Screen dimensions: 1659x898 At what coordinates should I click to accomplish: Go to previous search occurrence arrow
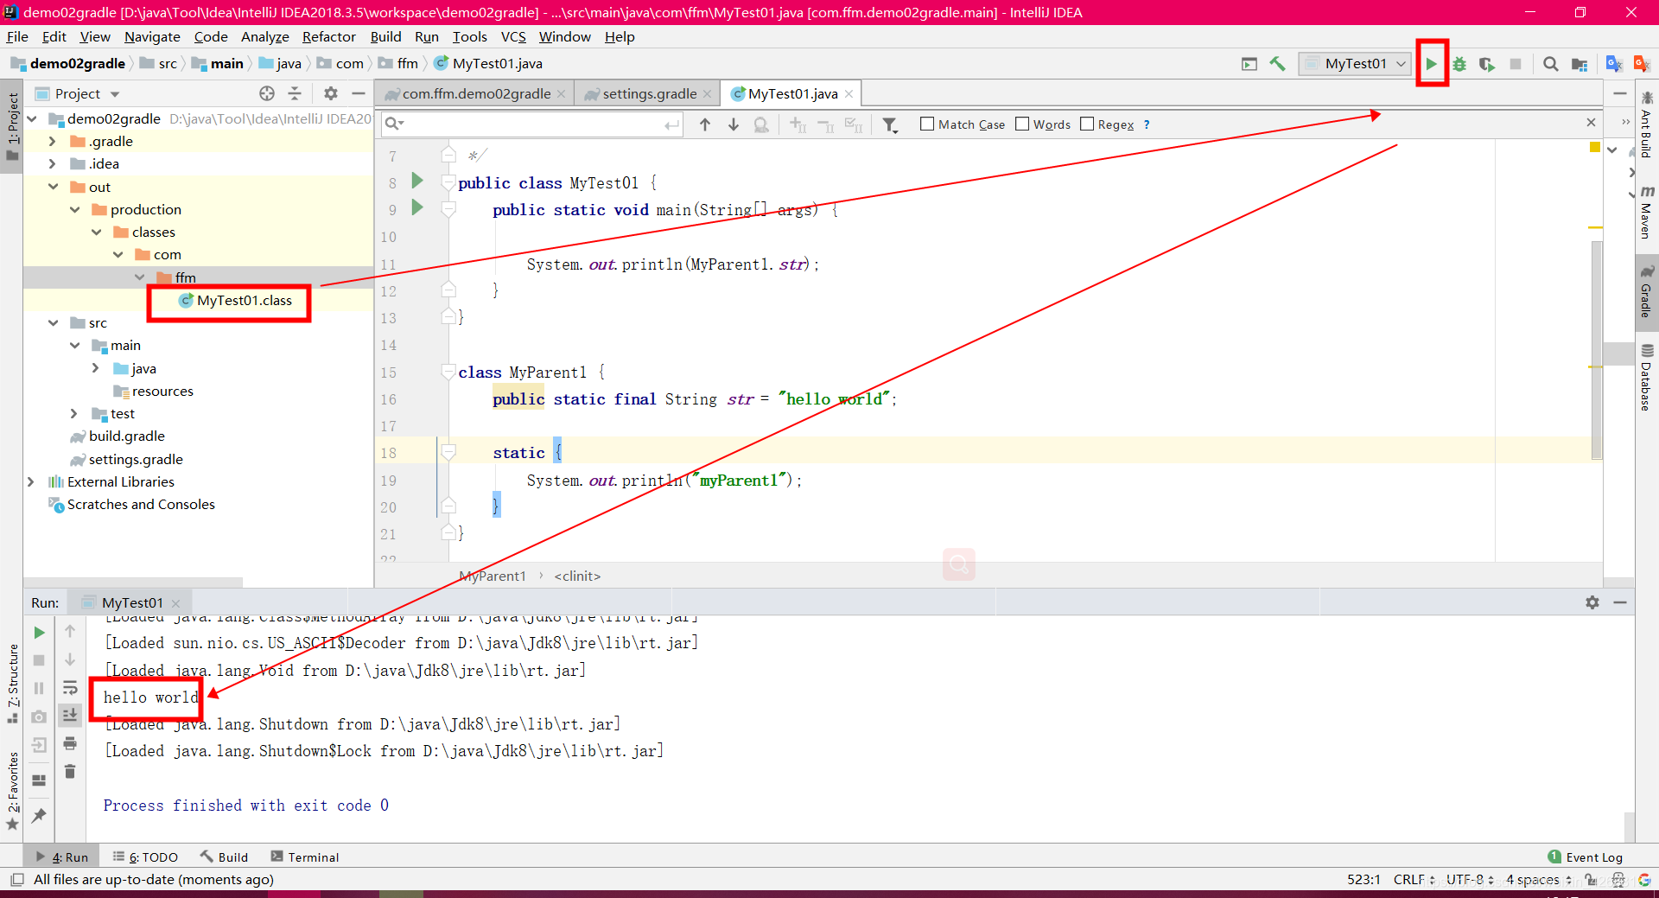(x=705, y=124)
